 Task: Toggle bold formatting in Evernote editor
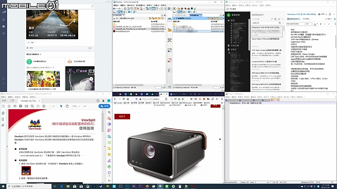[x=321, y=24]
